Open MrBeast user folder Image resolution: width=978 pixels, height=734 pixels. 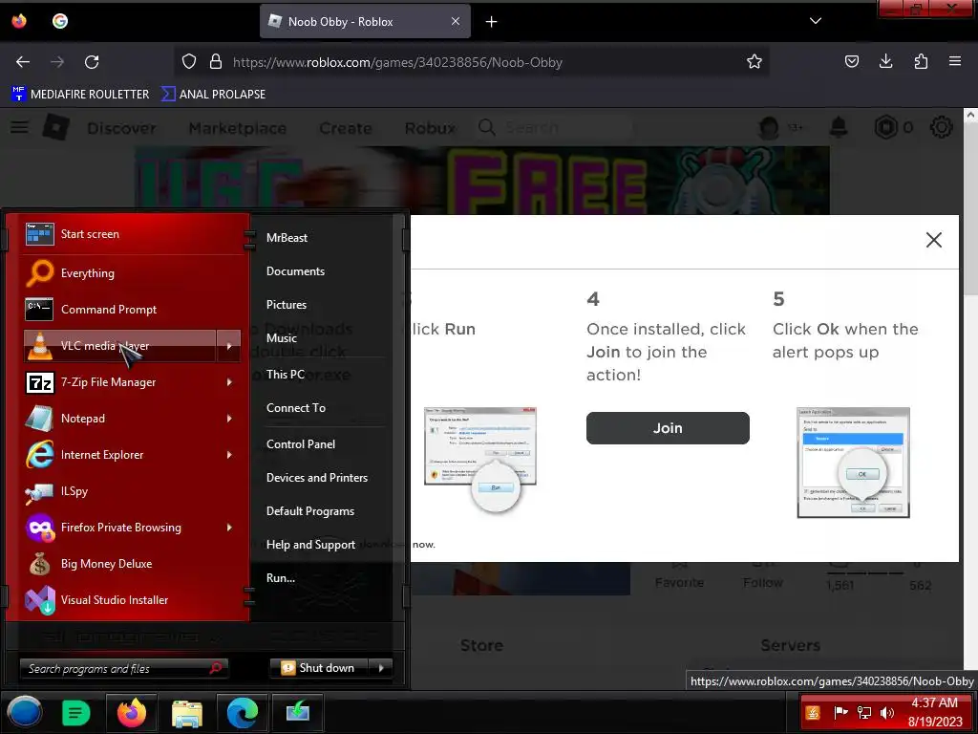click(287, 238)
